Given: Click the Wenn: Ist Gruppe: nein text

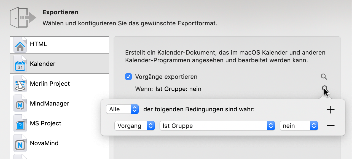Looking at the screenshot, I should coord(168,89).
